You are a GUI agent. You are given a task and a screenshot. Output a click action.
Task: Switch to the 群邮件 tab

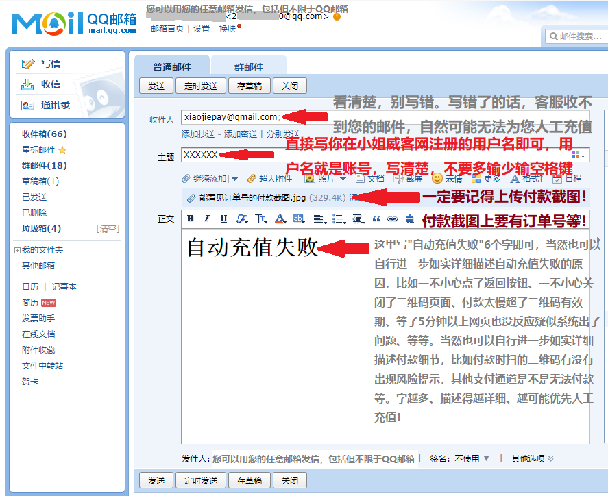point(248,67)
